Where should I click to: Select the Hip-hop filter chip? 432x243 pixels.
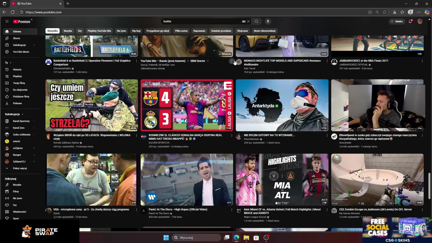tap(136, 31)
